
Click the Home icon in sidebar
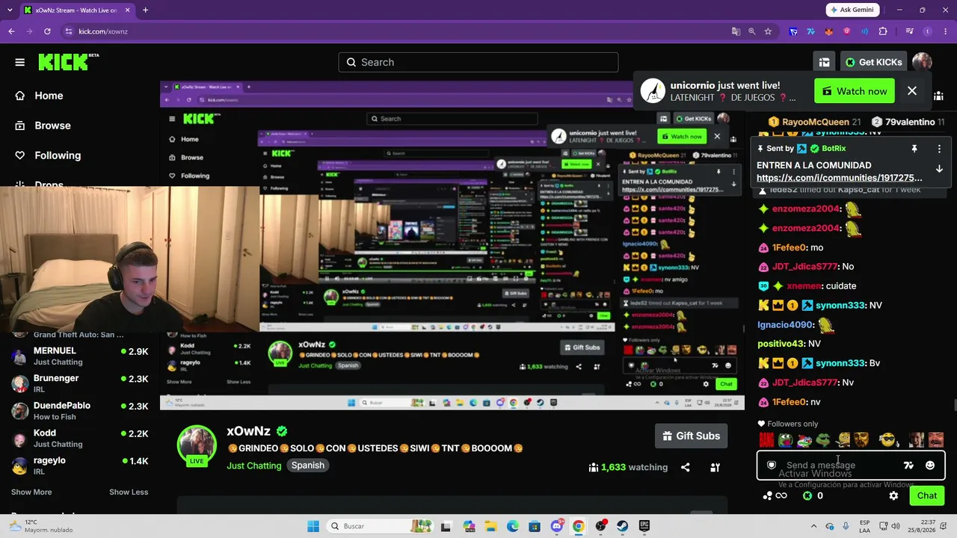click(x=20, y=96)
